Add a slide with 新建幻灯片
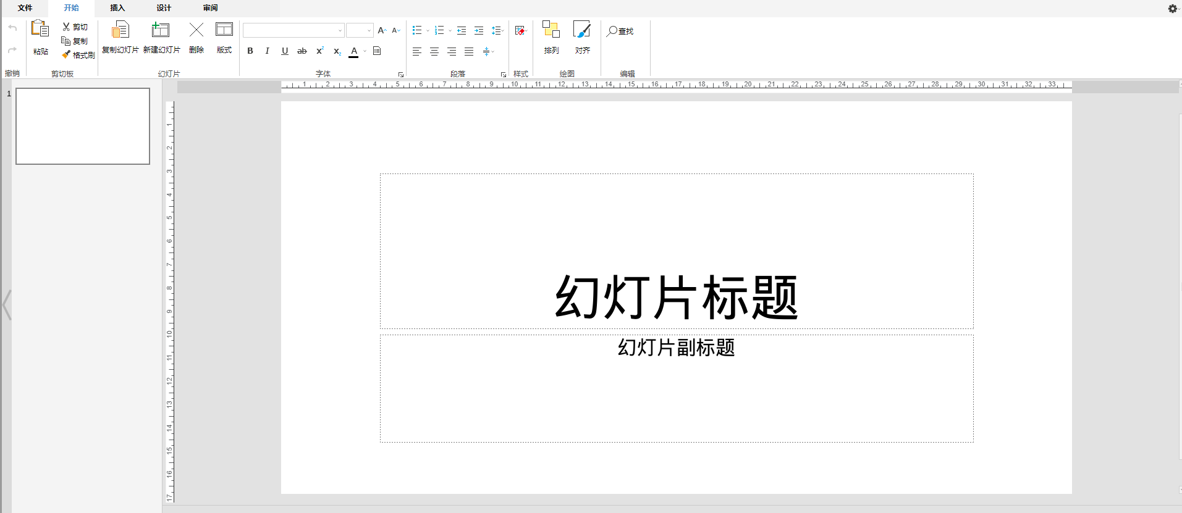This screenshot has width=1182, height=513. (x=161, y=38)
